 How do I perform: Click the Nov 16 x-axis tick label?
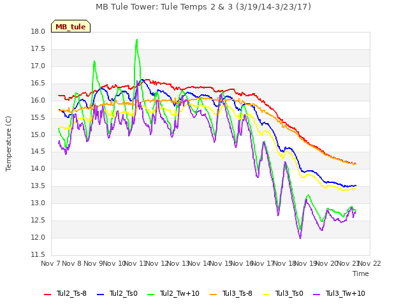(242, 263)
